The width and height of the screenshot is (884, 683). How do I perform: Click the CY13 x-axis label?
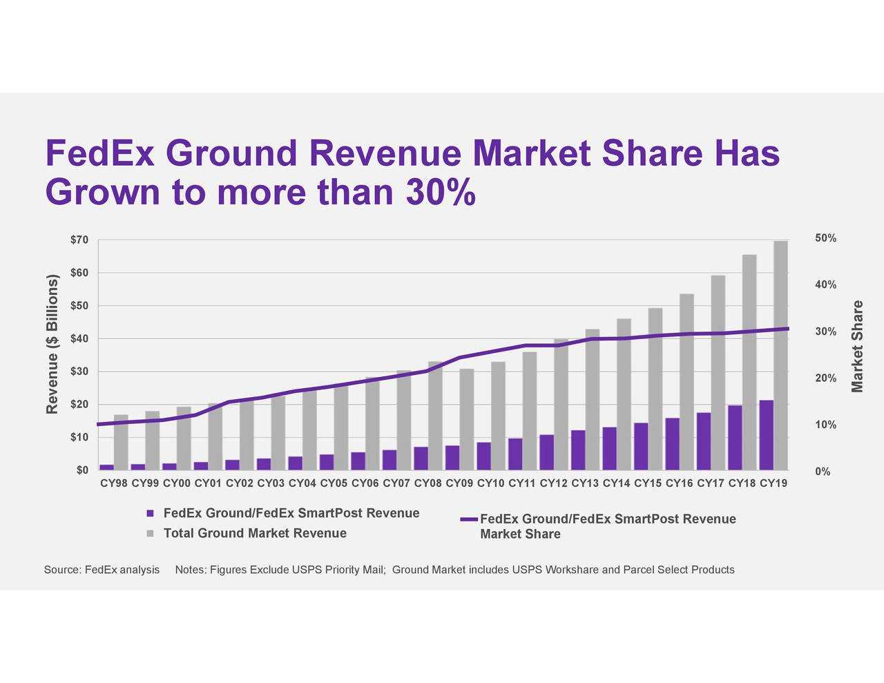coord(585,483)
